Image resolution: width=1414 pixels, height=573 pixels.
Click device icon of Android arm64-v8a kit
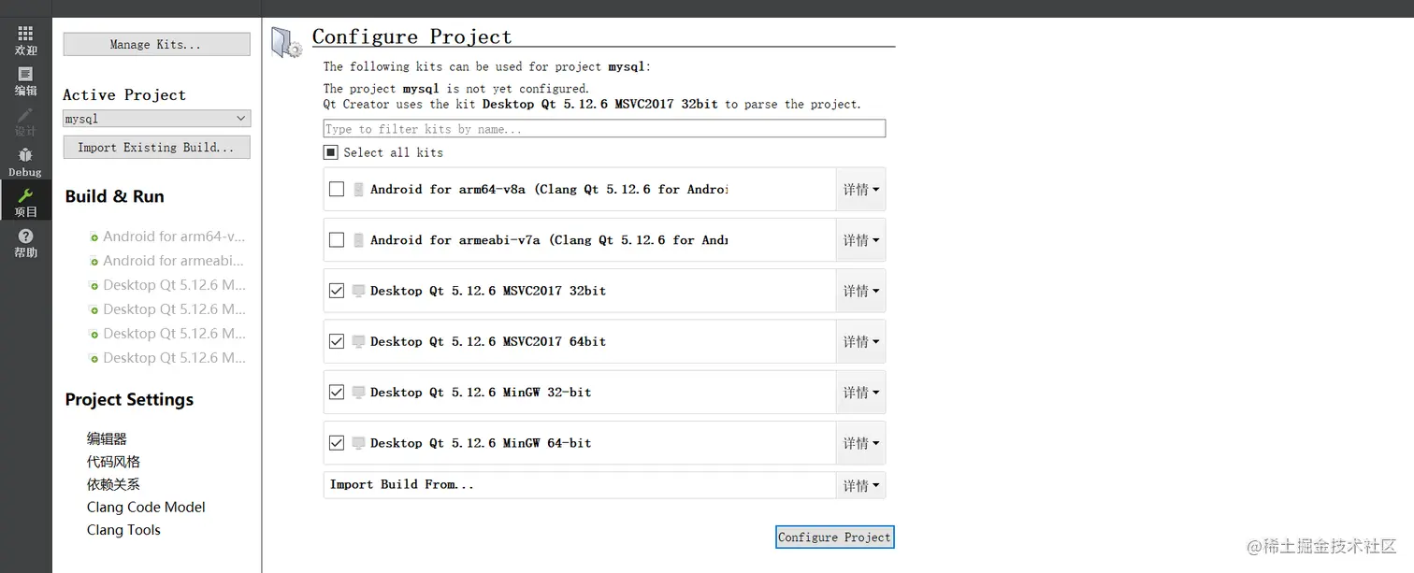[358, 190]
